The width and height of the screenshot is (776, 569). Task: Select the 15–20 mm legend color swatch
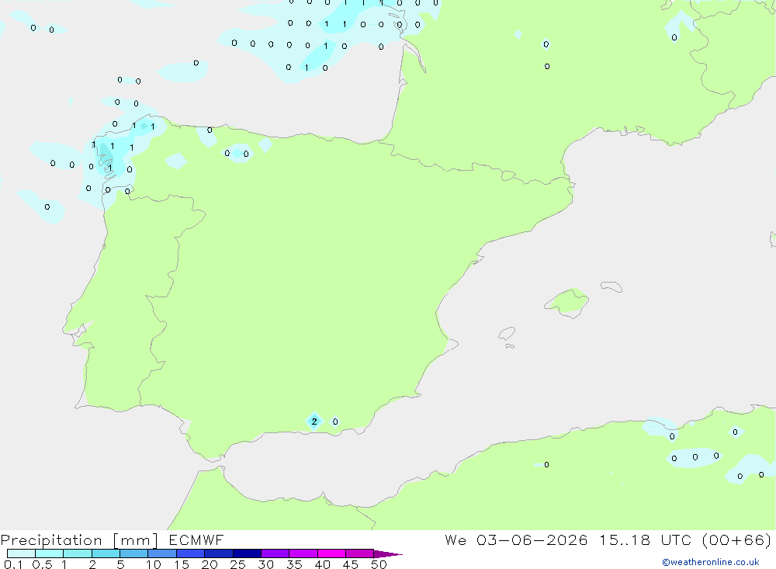191,553
